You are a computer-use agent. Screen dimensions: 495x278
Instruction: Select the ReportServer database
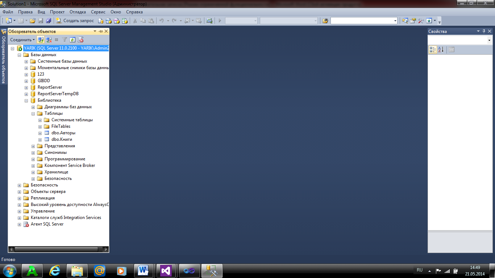50,87
